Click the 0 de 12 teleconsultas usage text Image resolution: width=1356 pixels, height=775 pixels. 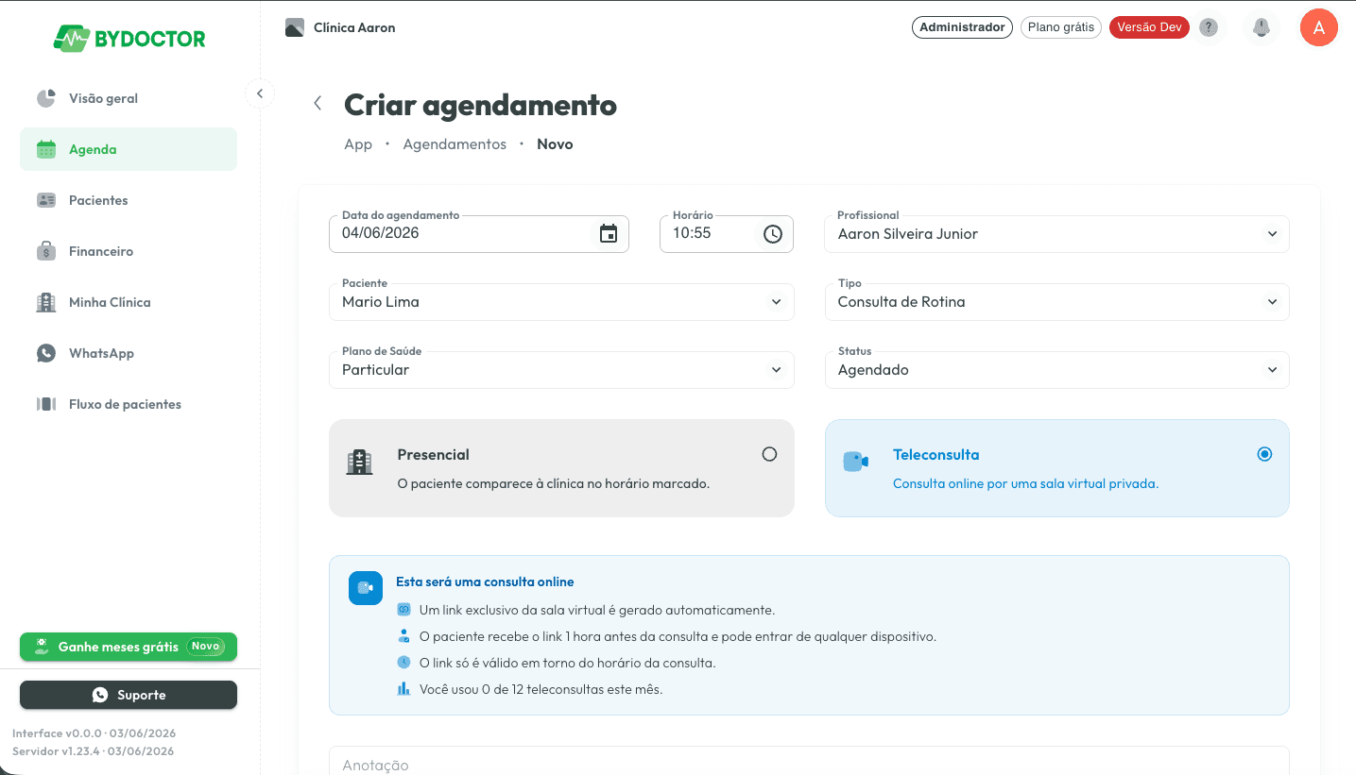(541, 689)
